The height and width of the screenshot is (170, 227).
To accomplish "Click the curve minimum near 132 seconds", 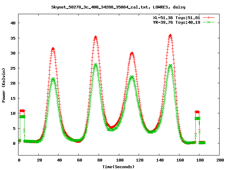I will point(151,132).
